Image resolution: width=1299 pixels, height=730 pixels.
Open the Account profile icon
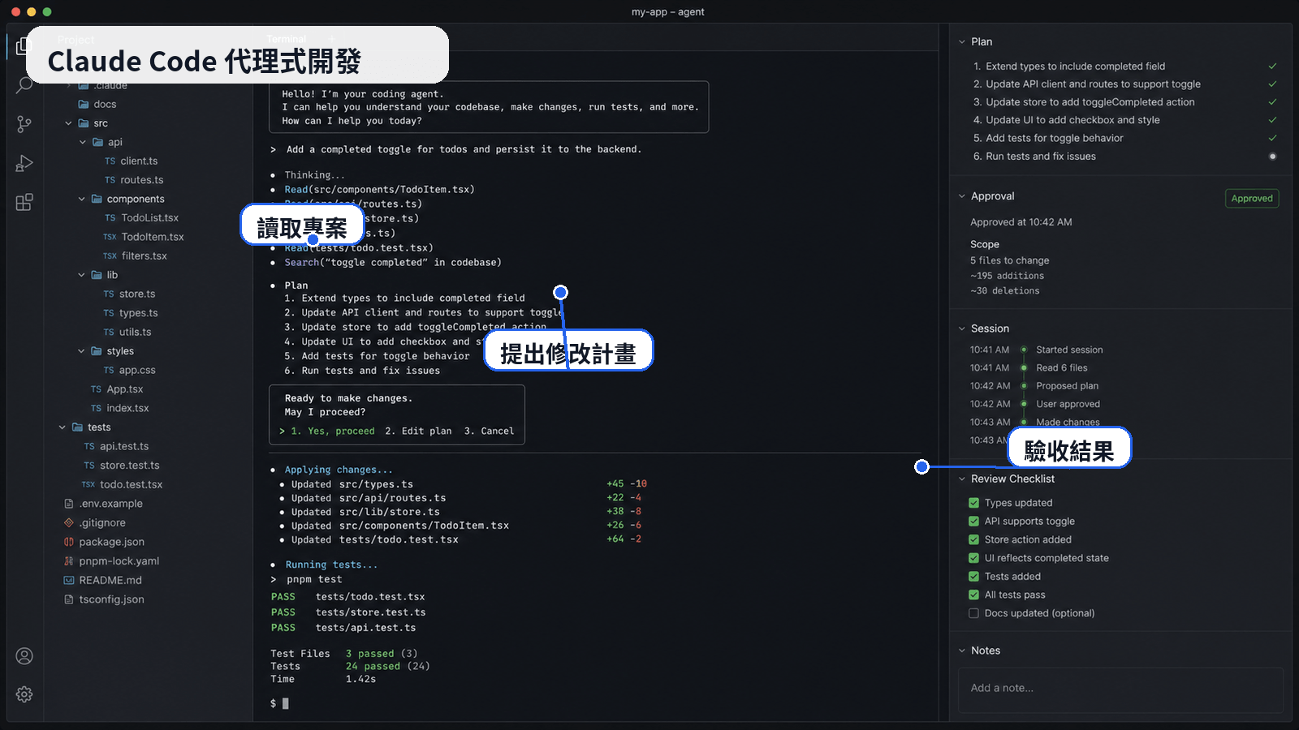pos(24,655)
